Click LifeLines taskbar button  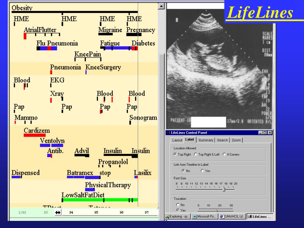(260, 216)
